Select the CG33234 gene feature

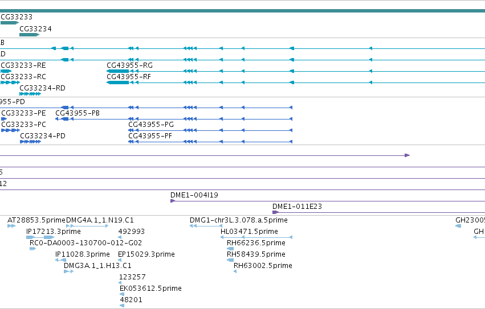[x=30, y=35]
